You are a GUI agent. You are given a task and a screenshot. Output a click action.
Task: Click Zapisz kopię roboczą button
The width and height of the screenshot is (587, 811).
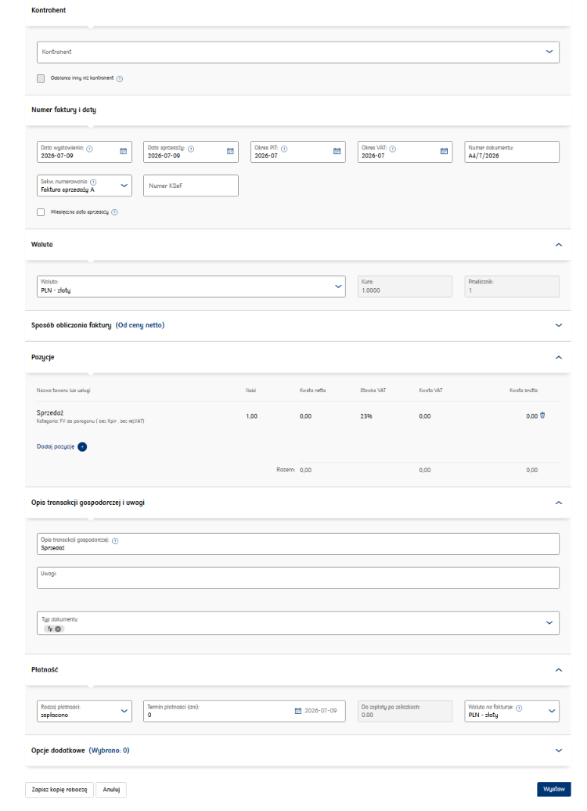click(59, 790)
